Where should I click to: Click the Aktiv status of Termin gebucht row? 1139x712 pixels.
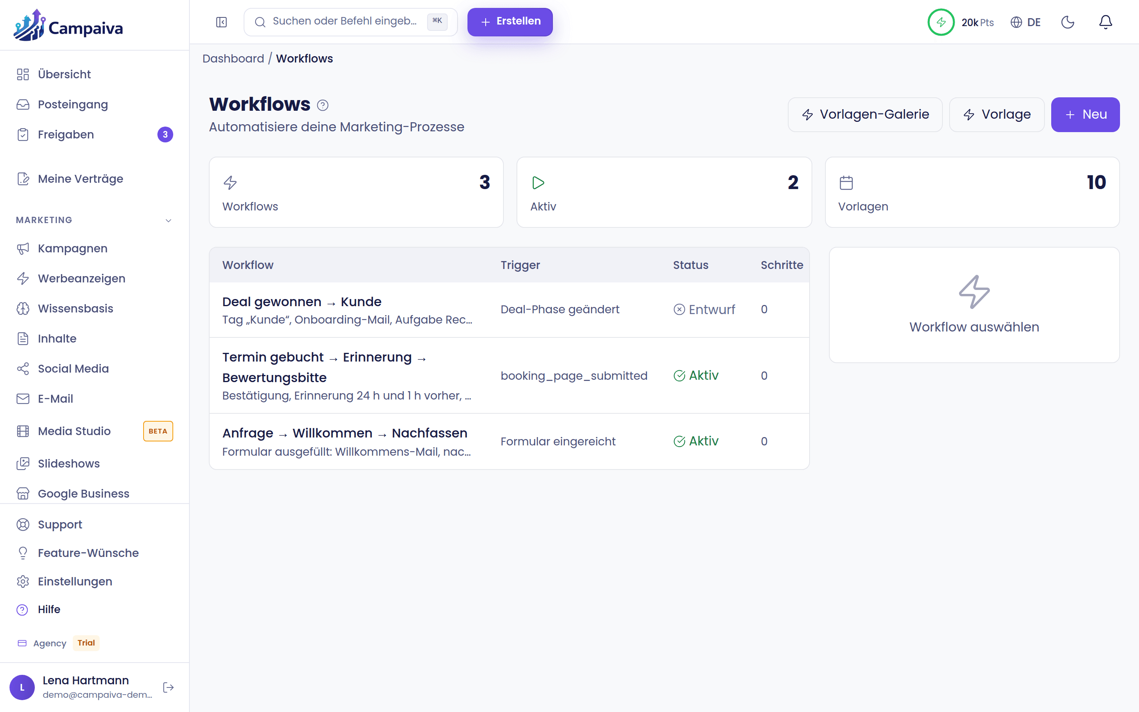point(696,375)
